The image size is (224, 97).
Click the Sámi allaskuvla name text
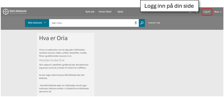click(18, 11)
